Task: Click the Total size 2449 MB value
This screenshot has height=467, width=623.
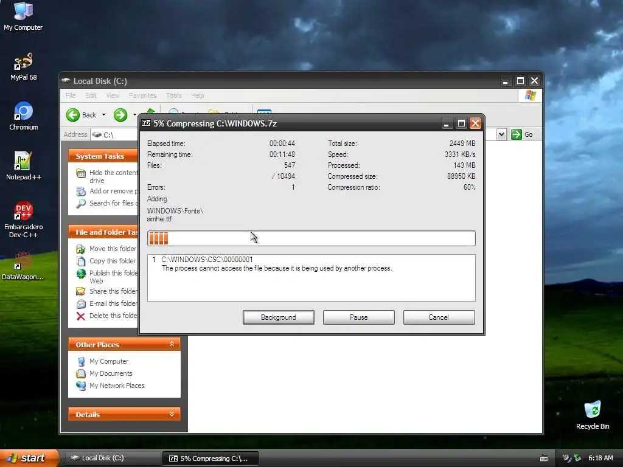Action: coord(462,144)
